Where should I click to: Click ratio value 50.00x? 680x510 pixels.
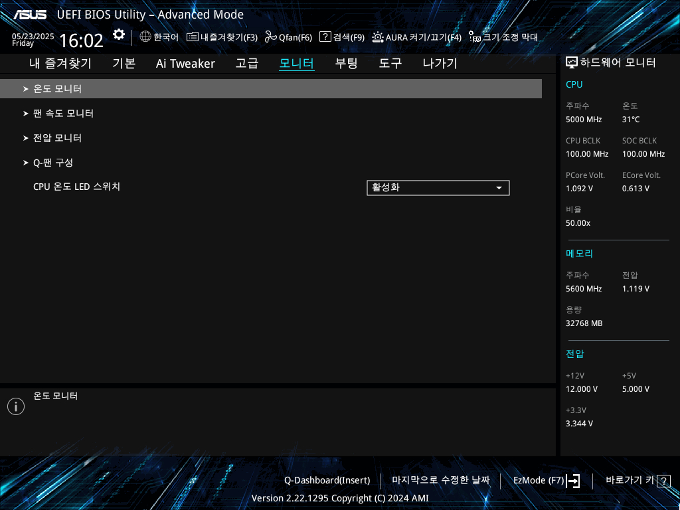point(578,223)
